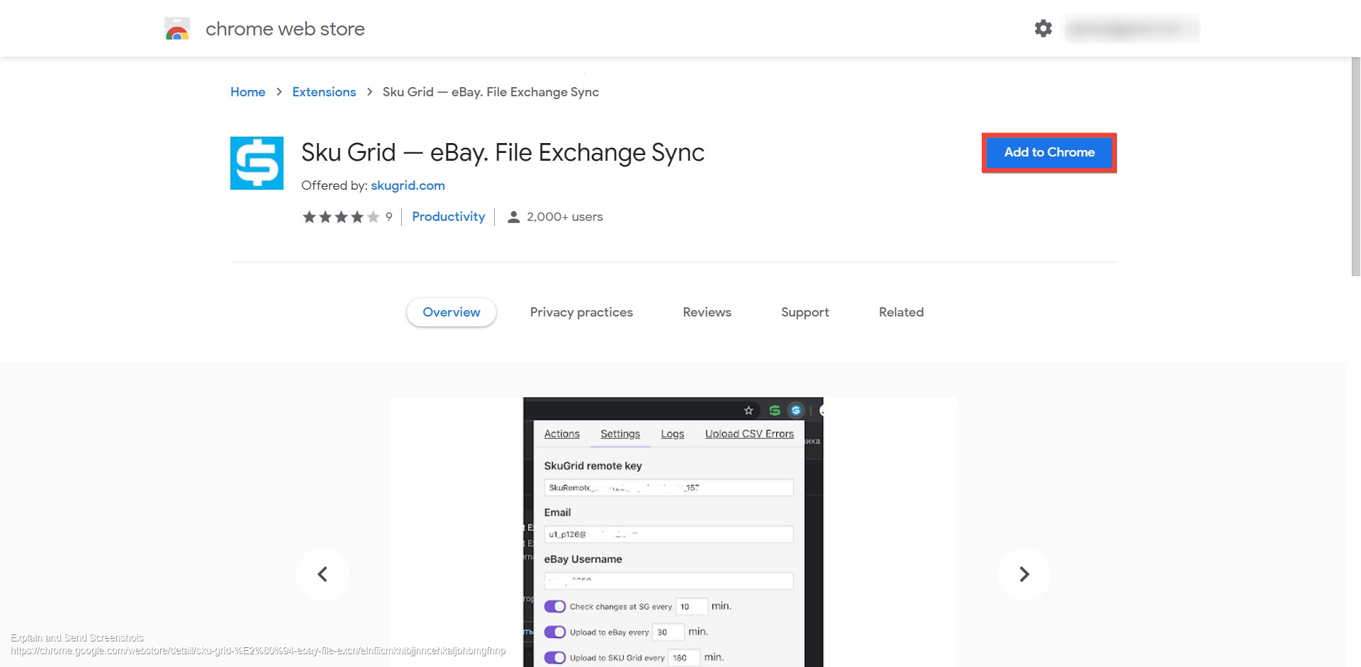Click the page vertical scrollbar

[1355, 166]
